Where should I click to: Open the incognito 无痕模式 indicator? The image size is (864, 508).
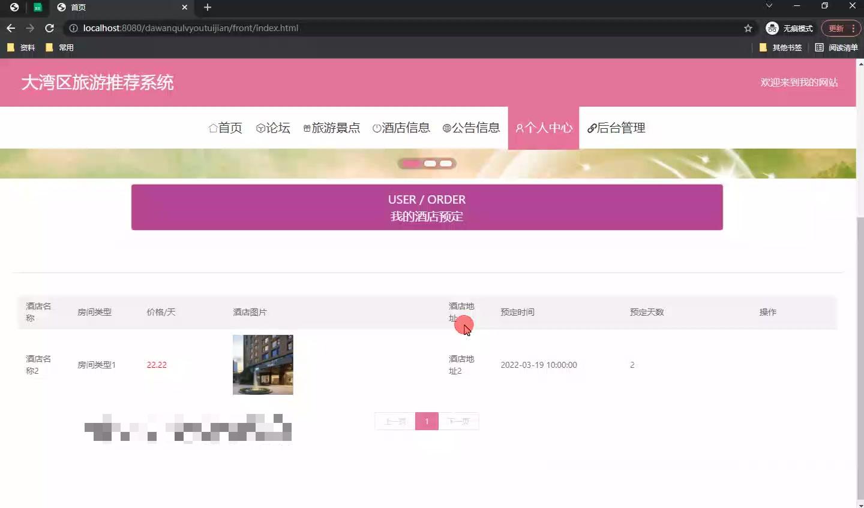[789, 28]
